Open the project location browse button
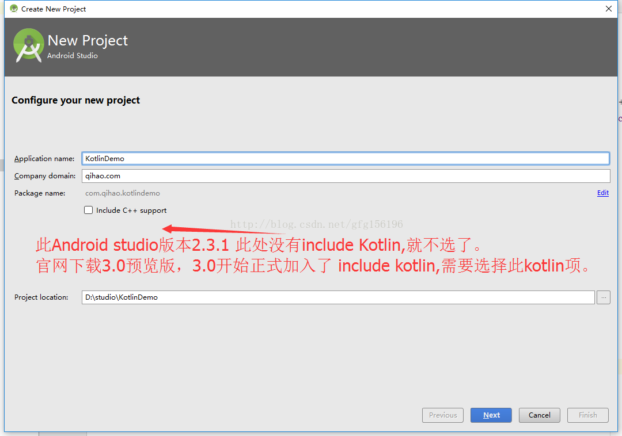622x436 pixels. pos(604,297)
